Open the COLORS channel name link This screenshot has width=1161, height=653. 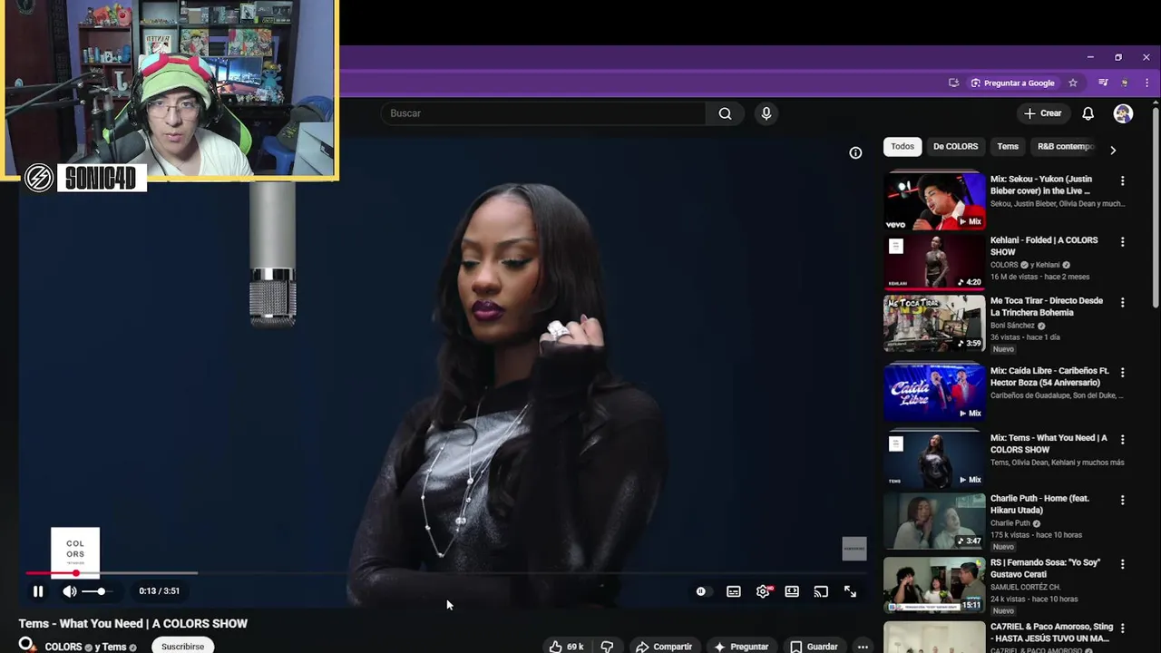63,647
